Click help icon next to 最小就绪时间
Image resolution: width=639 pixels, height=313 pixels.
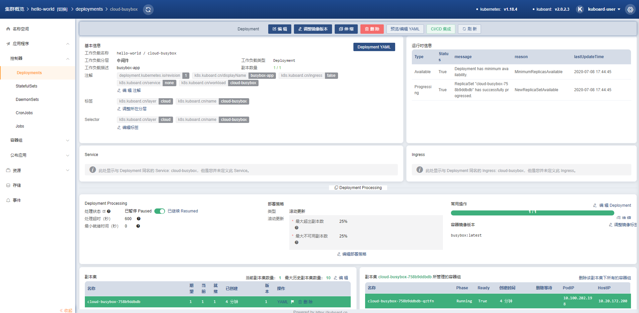(x=138, y=226)
